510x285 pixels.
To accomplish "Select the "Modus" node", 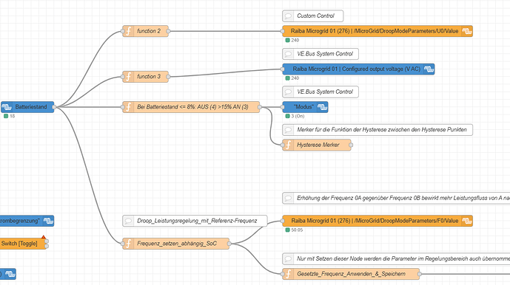I will tap(305, 107).
